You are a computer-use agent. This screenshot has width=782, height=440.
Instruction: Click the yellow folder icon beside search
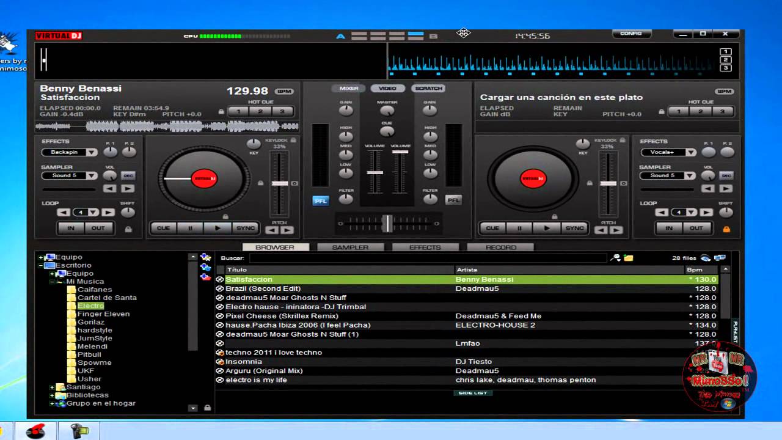tap(628, 258)
